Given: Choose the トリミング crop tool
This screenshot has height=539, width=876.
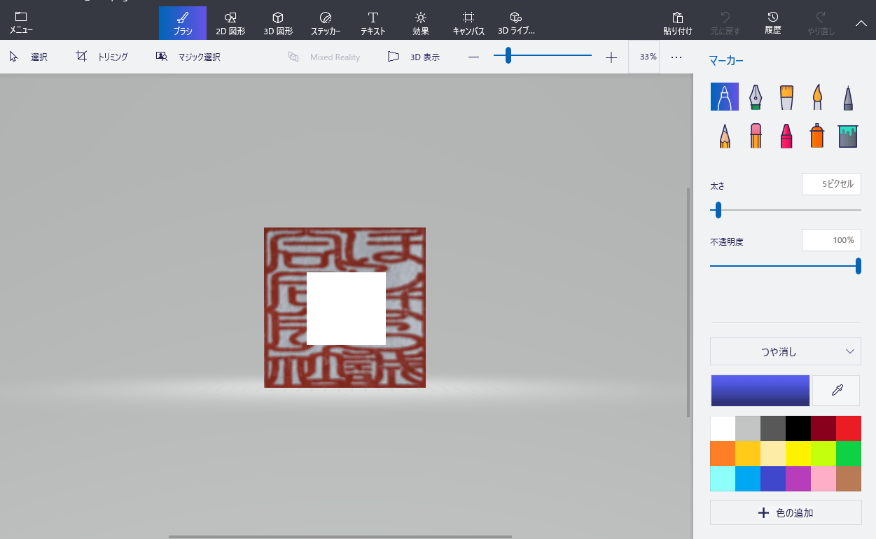Looking at the screenshot, I should coord(102,57).
